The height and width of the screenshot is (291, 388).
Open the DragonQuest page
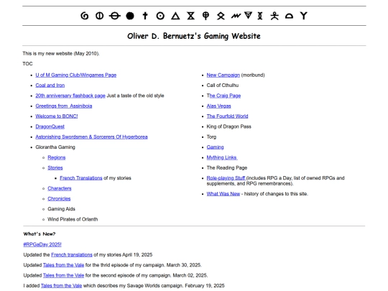pos(50,126)
